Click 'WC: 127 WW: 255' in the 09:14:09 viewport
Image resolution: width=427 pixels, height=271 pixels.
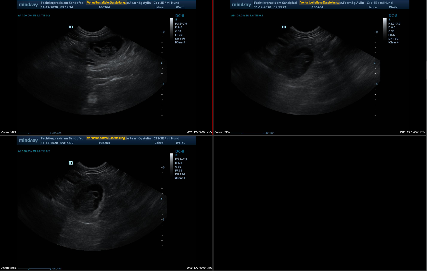pyautogui.click(x=199, y=268)
